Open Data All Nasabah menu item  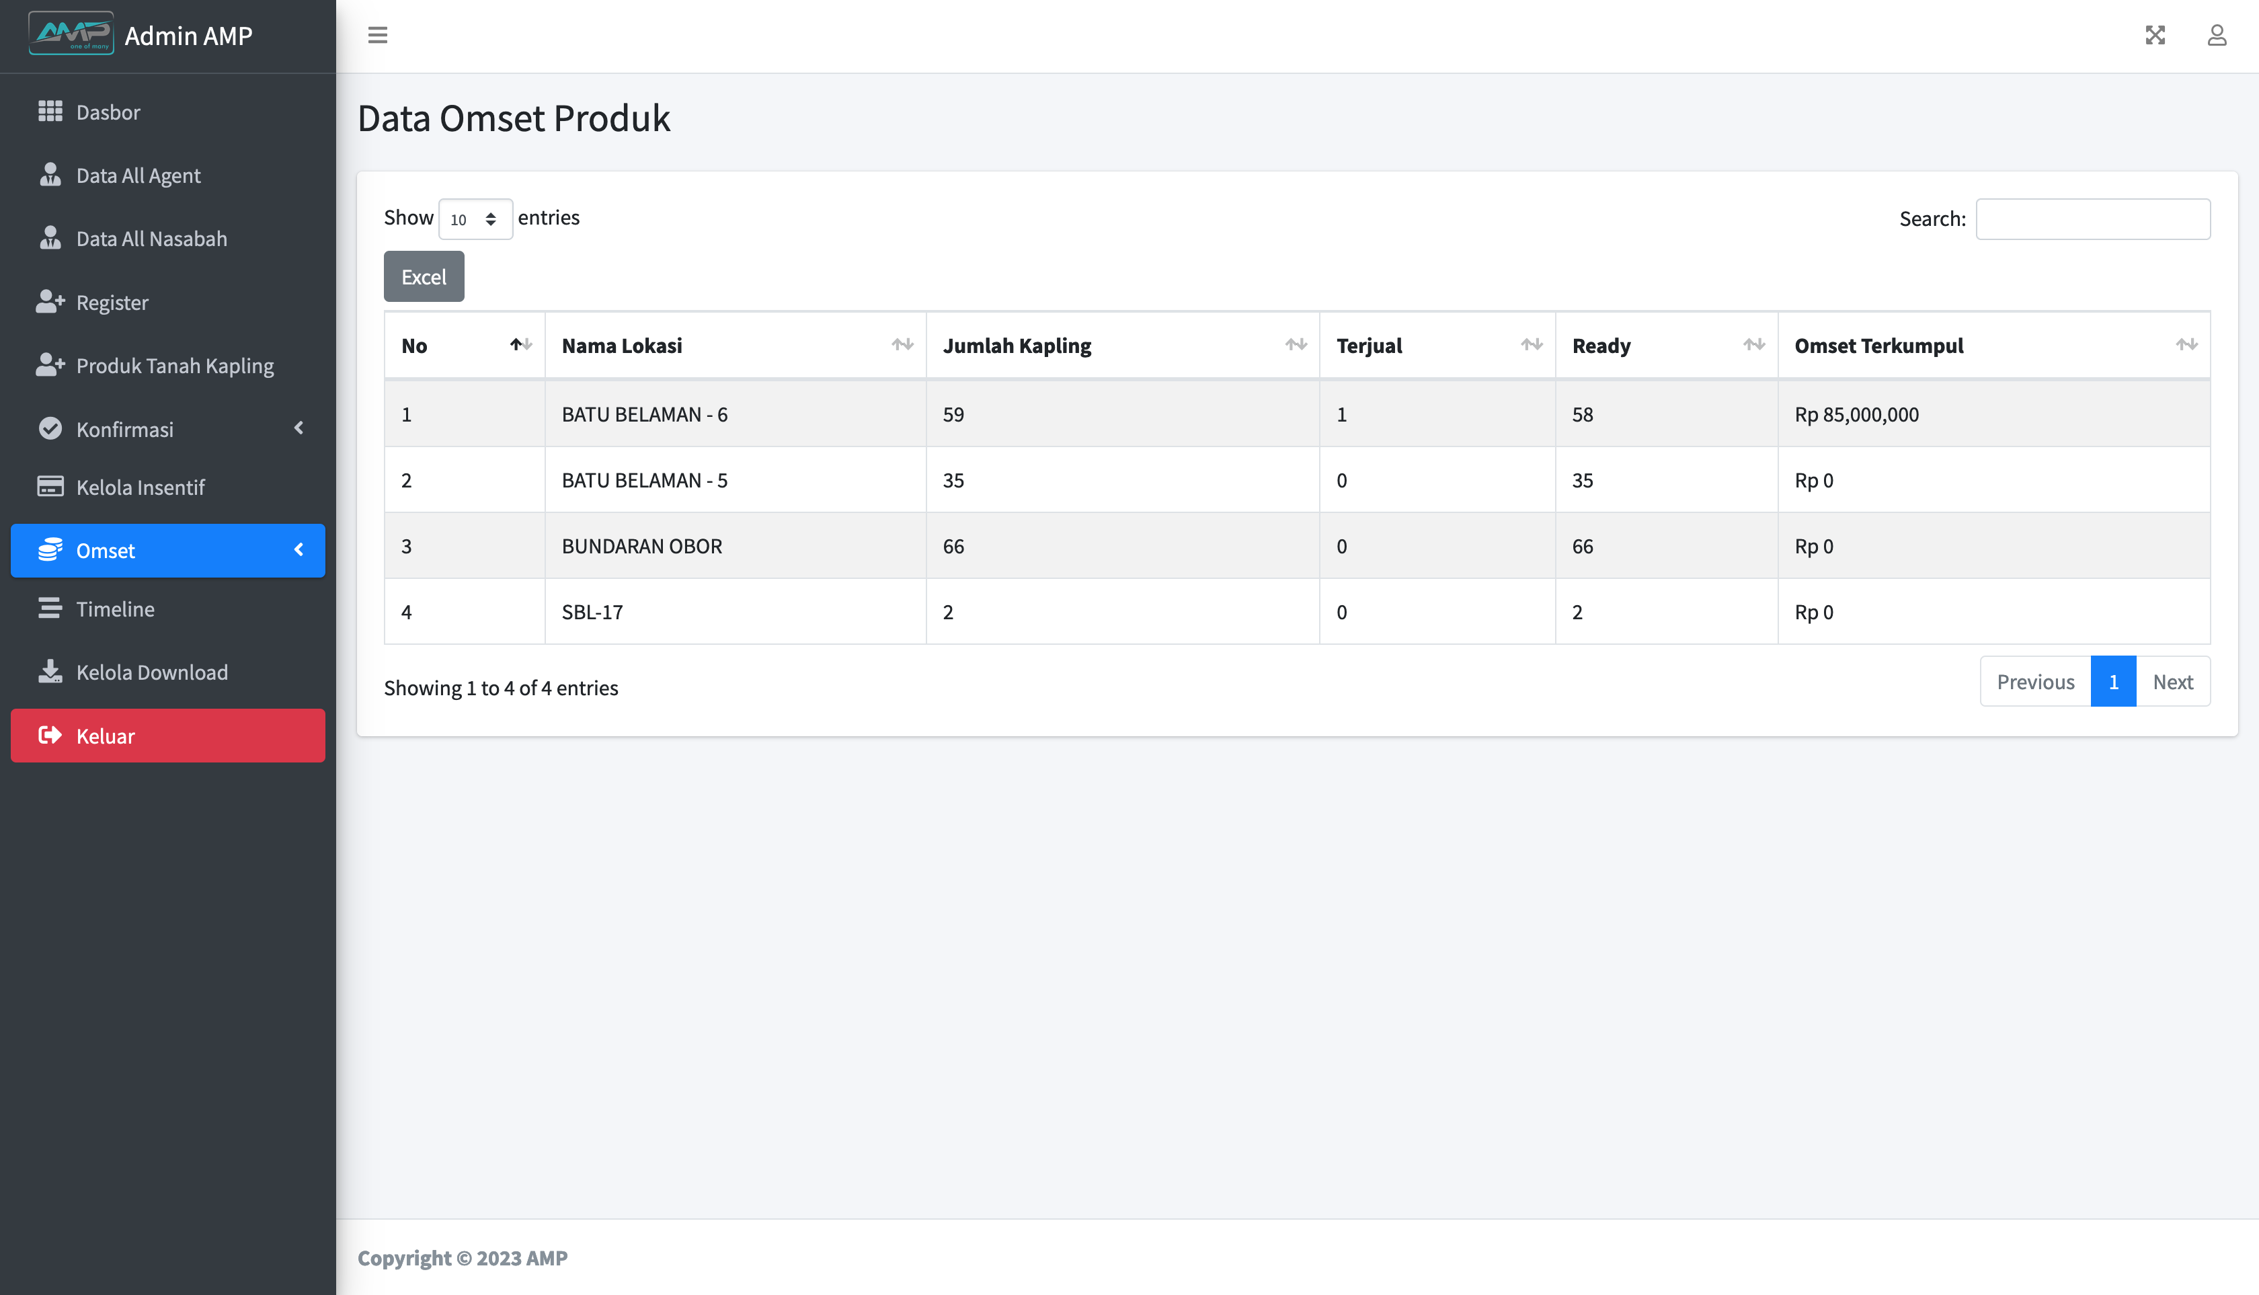pos(168,239)
